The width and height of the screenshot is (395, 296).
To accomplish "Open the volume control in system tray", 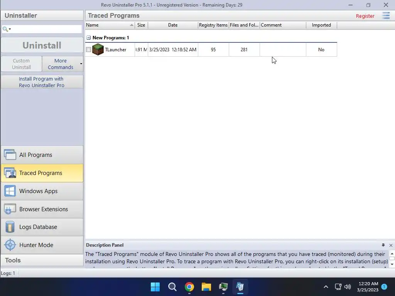I will [x=348, y=287].
